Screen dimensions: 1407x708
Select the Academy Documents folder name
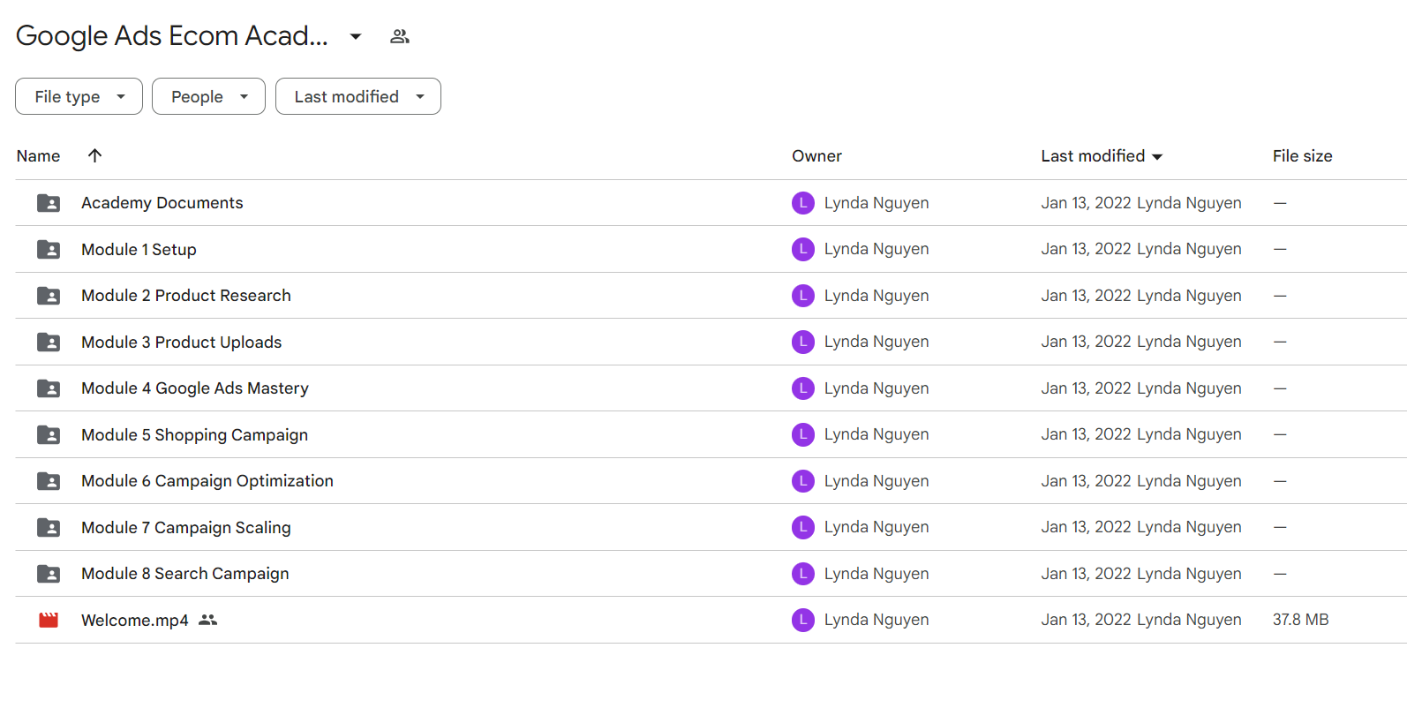tap(162, 203)
